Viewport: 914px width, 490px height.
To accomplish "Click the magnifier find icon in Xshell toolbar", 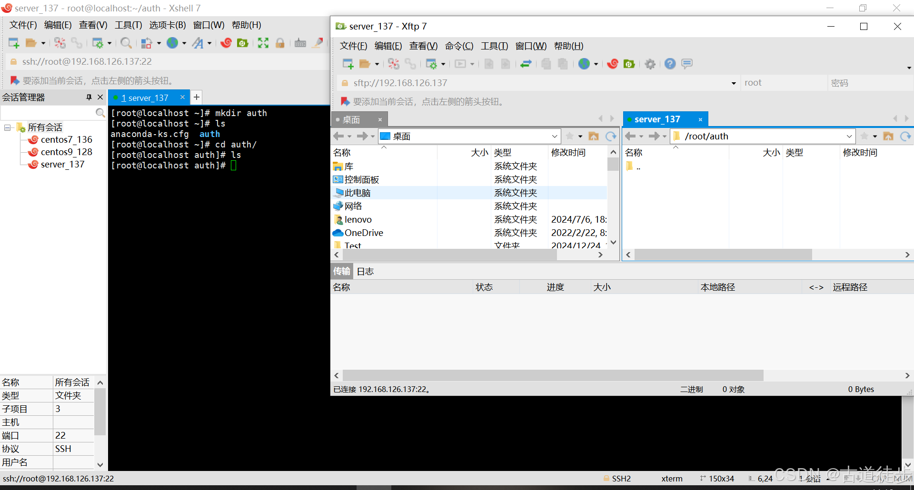I will click(x=126, y=43).
